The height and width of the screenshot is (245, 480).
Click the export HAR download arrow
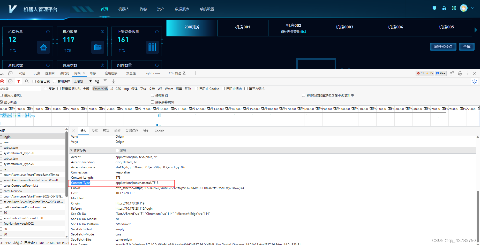coord(114,81)
